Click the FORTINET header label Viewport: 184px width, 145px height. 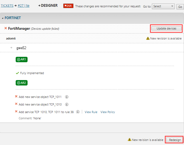point(13,18)
